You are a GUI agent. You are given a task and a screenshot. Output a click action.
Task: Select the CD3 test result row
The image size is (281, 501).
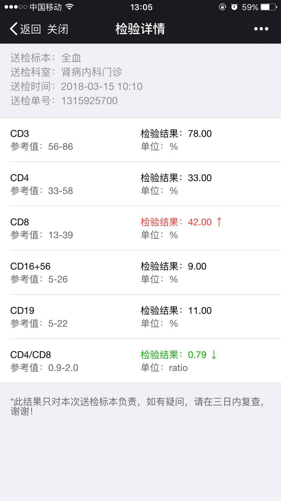(140, 140)
